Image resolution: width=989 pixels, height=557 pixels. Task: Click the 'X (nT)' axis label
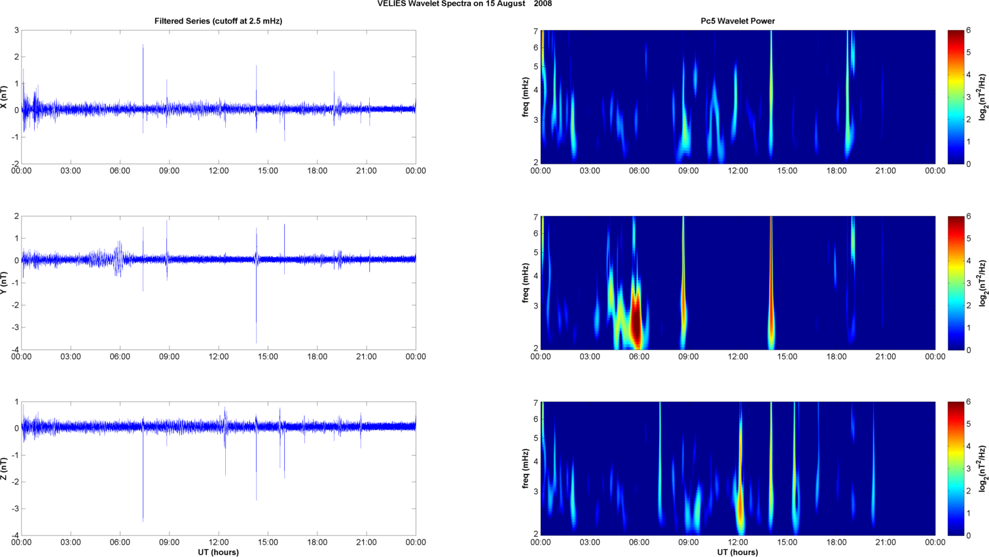[5, 97]
